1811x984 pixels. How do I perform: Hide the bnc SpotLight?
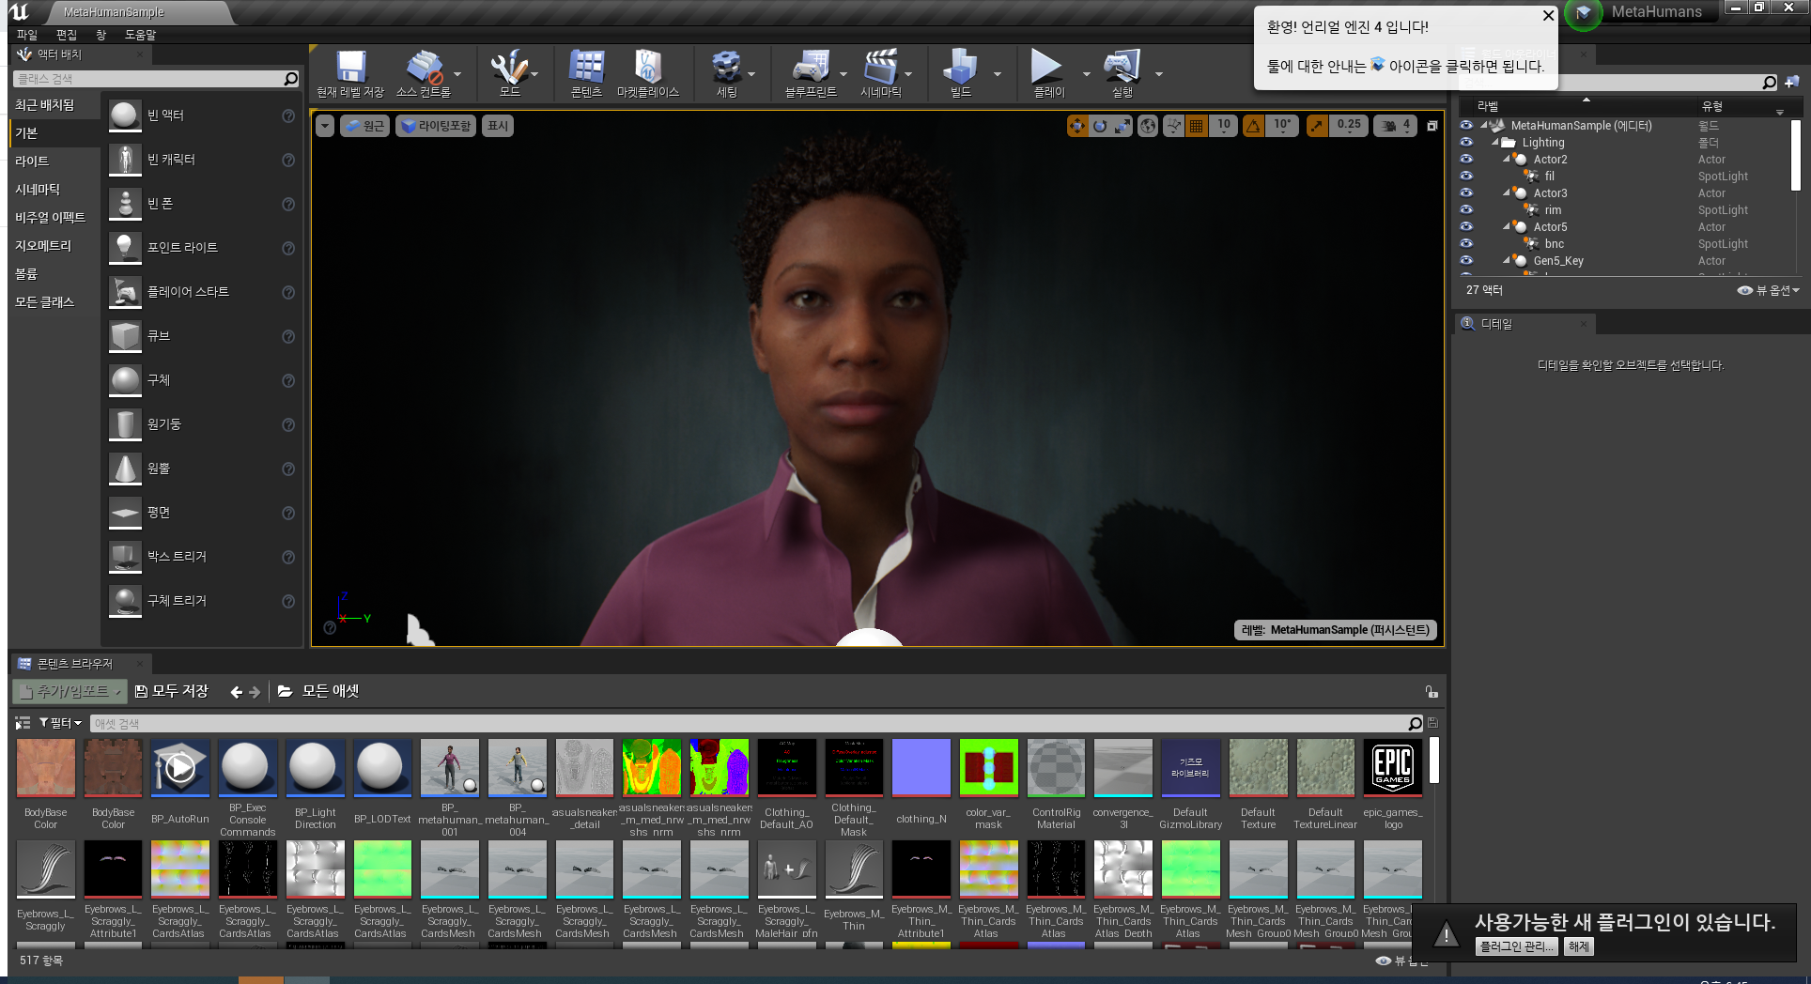click(x=1466, y=243)
